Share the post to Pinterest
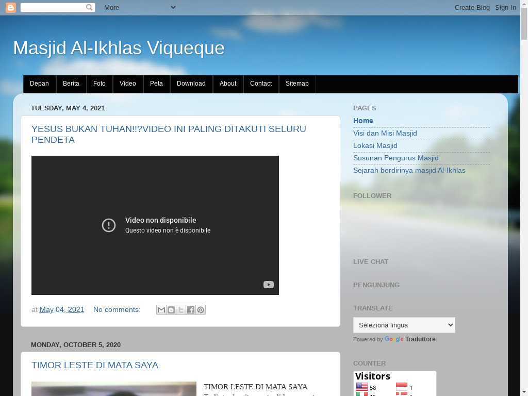 click(x=201, y=310)
